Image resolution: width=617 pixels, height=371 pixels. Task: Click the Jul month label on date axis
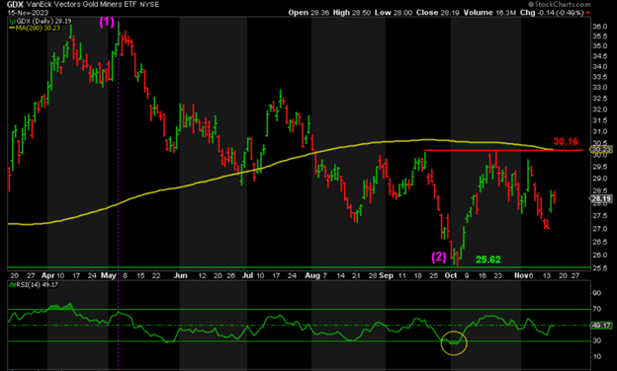click(x=247, y=275)
